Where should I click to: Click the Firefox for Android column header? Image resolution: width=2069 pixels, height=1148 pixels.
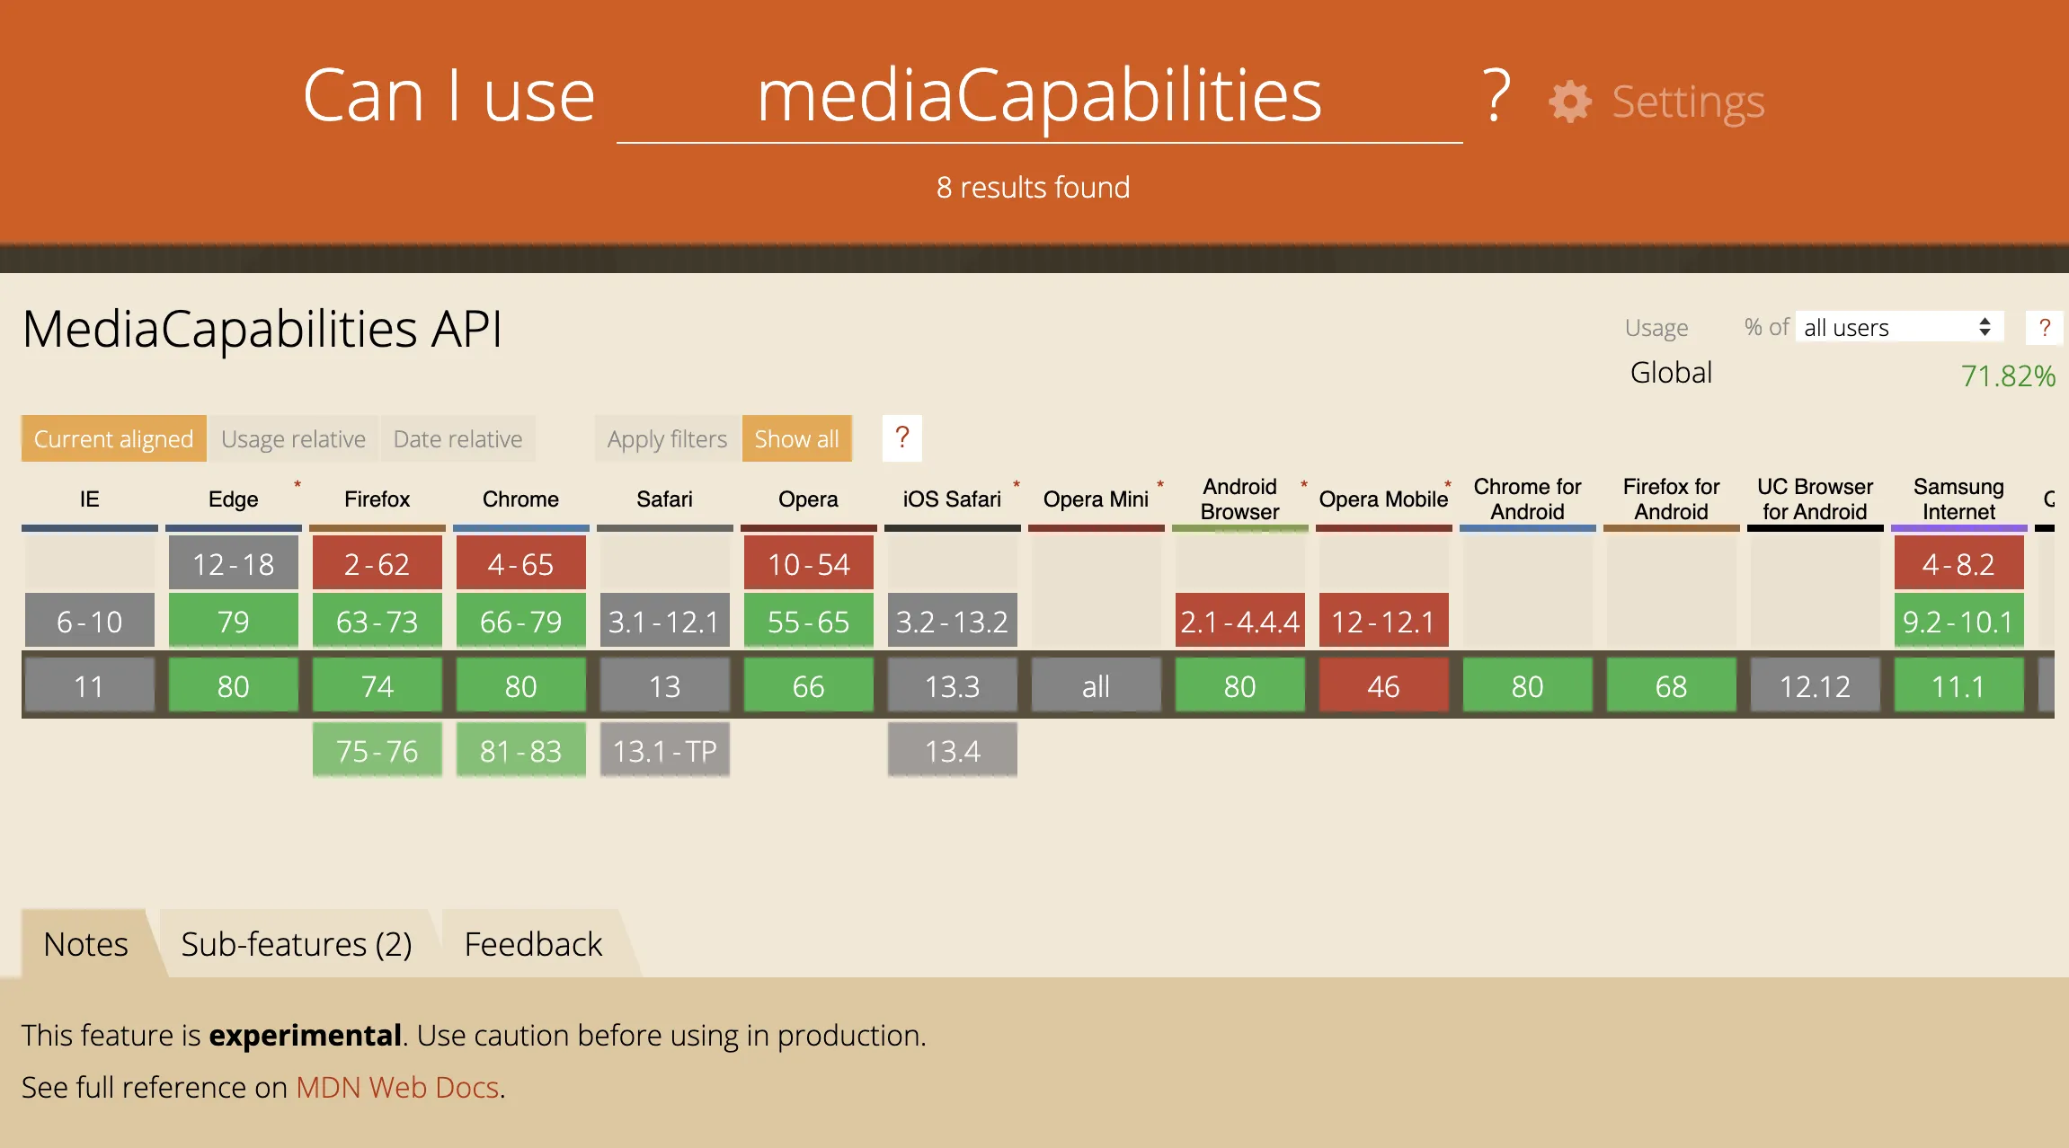pyautogui.click(x=1672, y=499)
